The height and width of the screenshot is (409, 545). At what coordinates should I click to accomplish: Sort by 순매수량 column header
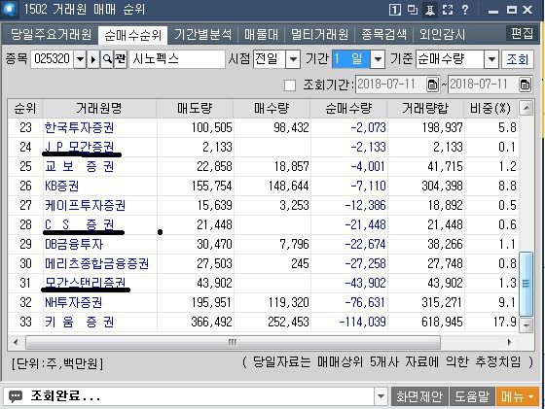(x=348, y=109)
